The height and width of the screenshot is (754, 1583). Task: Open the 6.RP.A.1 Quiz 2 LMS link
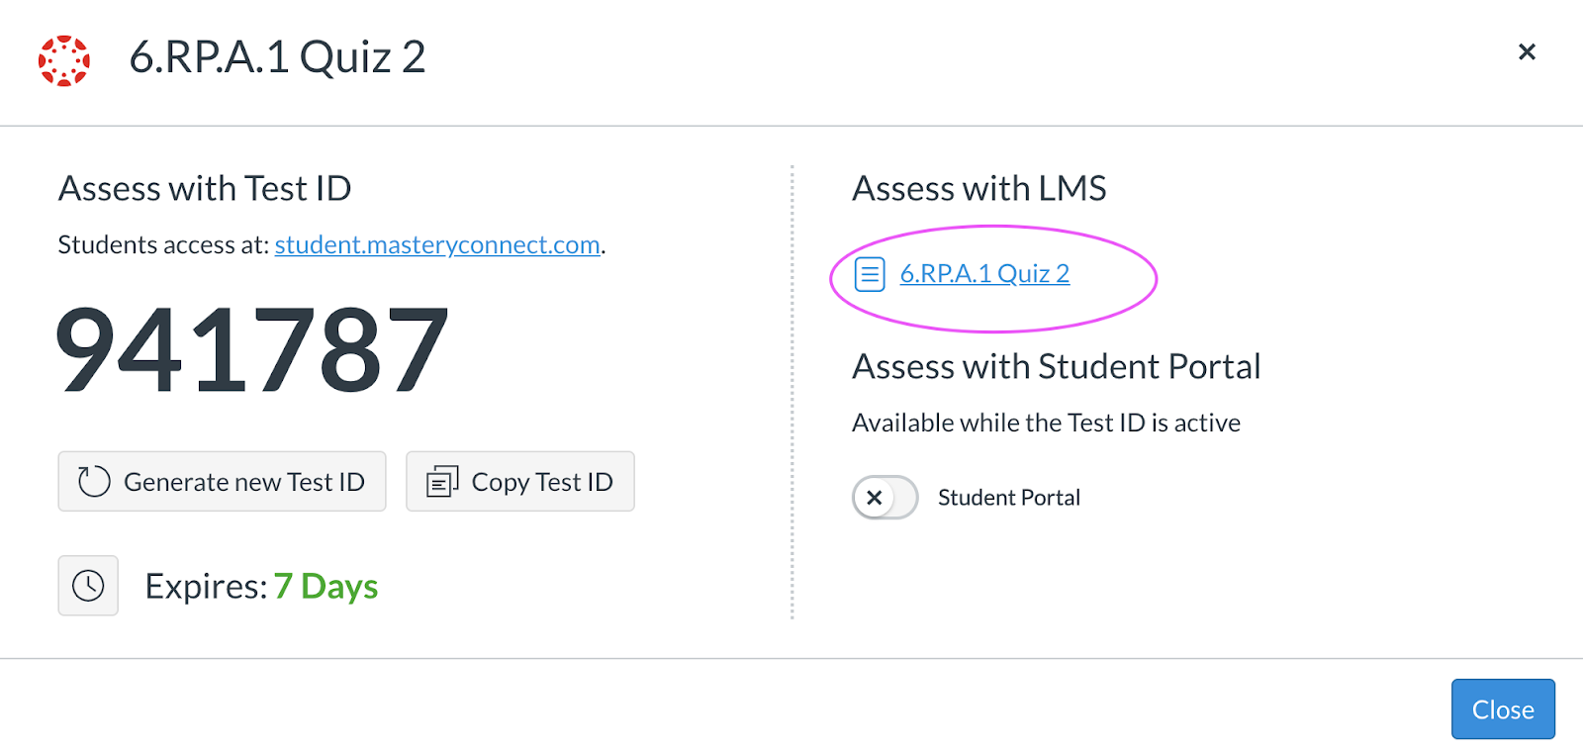(984, 274)
